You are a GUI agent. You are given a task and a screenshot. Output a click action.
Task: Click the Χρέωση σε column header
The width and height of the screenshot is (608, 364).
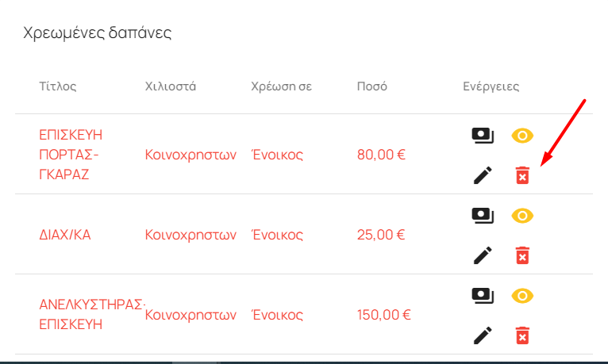(x=281, y=86)
